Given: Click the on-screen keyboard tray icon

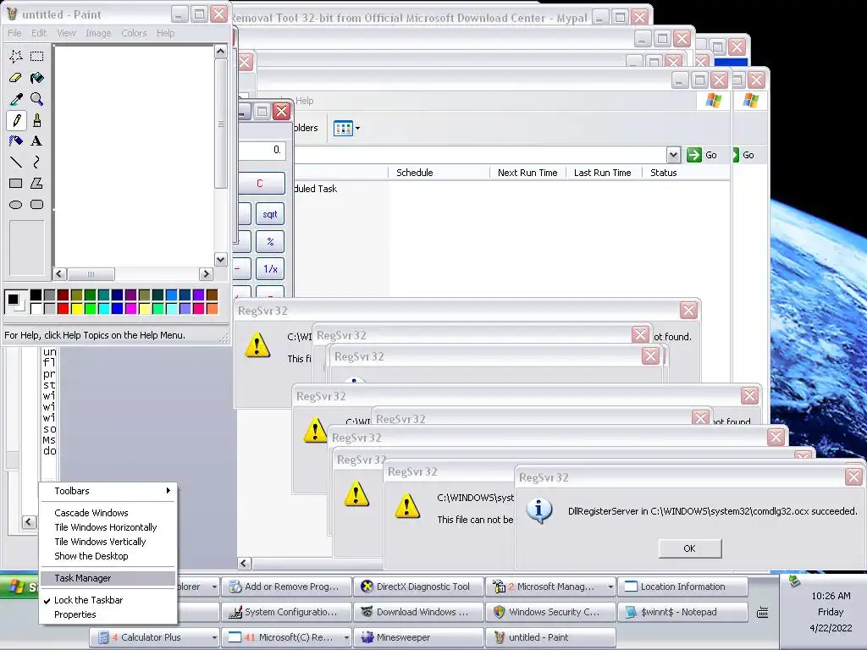Looking at the screenshot, I should coord(763,612).
